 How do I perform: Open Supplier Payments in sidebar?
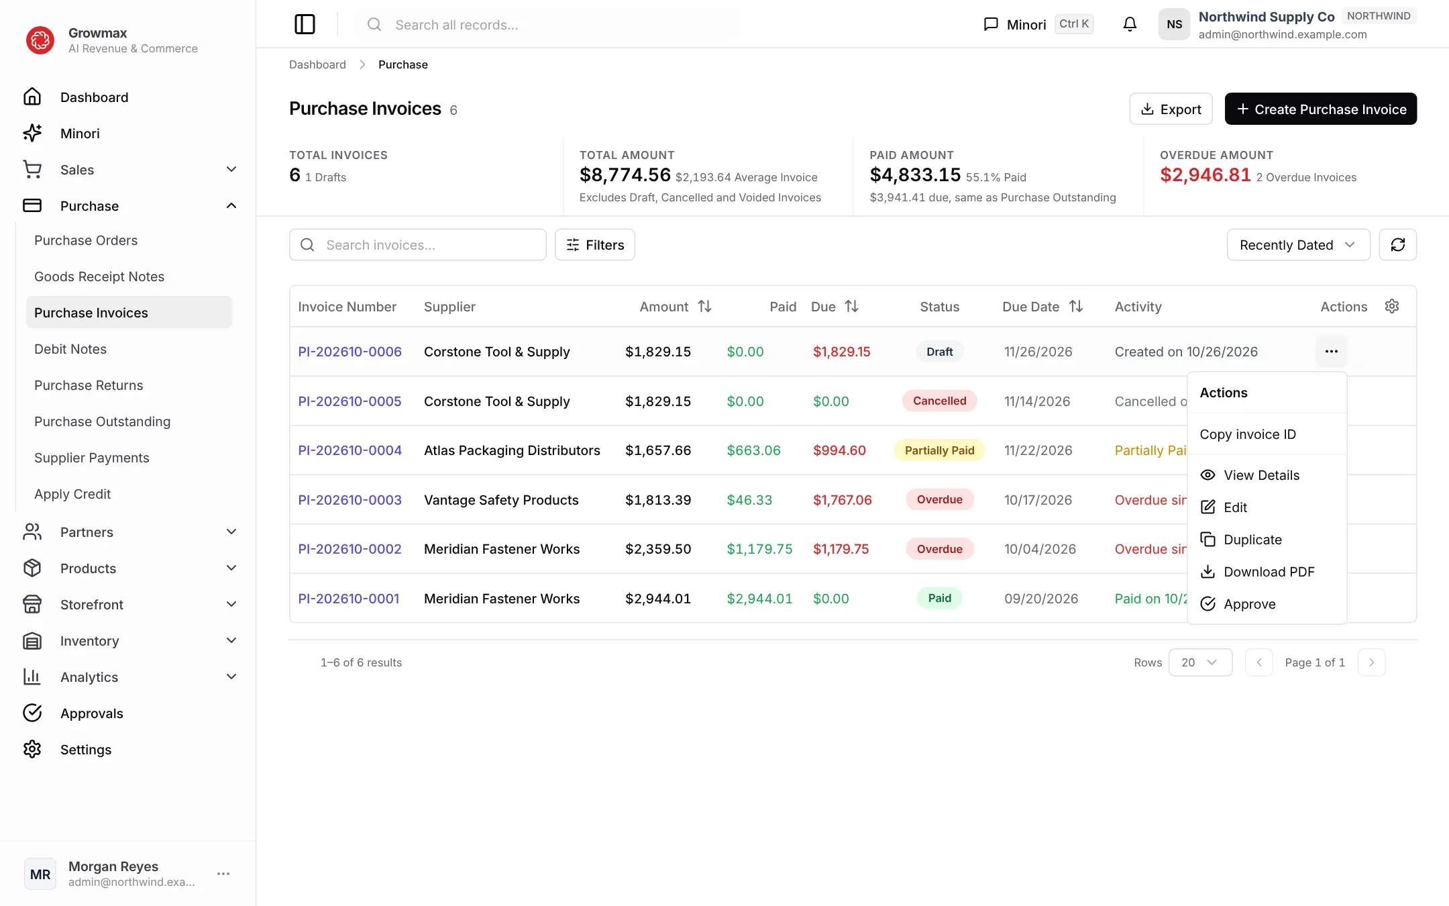click(x=129, y=457)
